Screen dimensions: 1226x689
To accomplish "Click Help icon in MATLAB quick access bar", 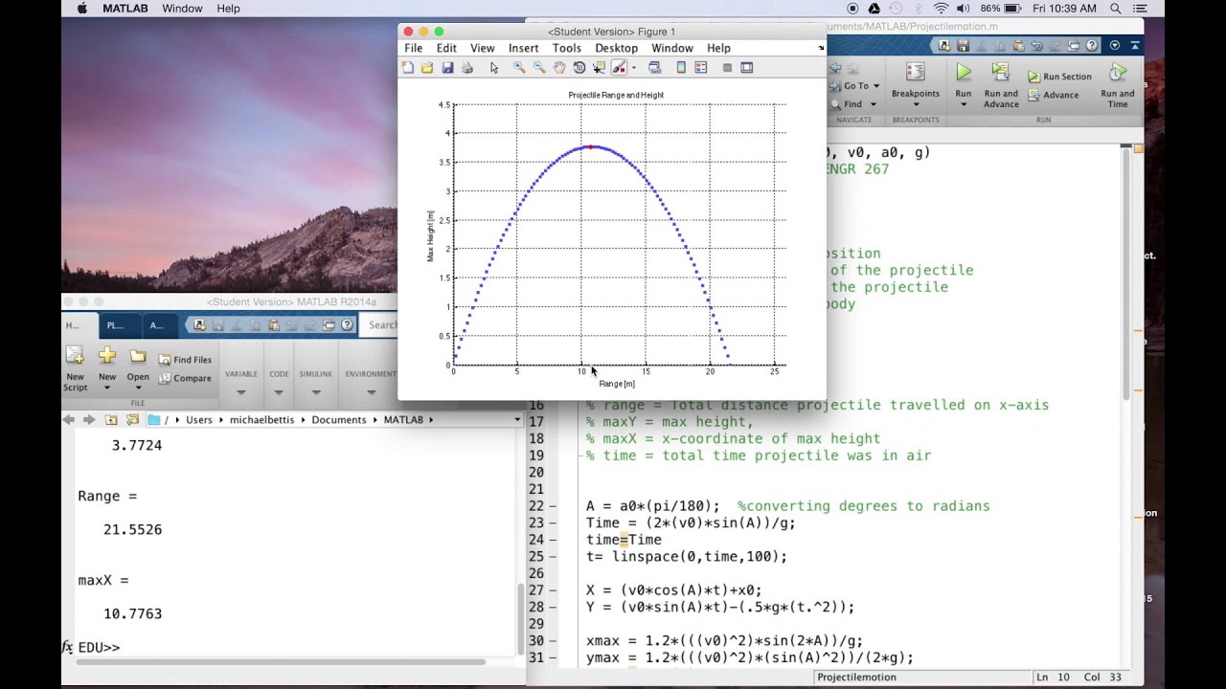I will [x=348, y=325].
